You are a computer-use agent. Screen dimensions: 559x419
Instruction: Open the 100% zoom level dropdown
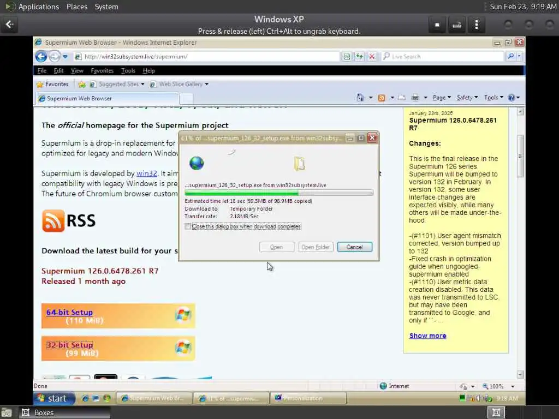[513, 386]
